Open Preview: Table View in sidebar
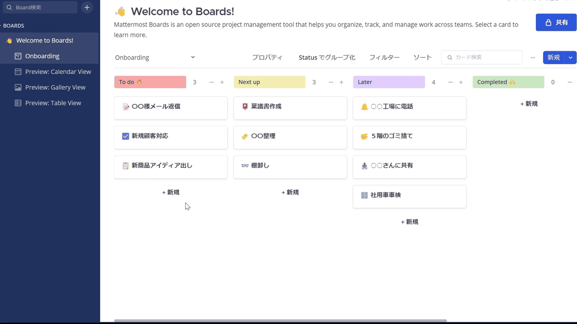 coord(53,103)
